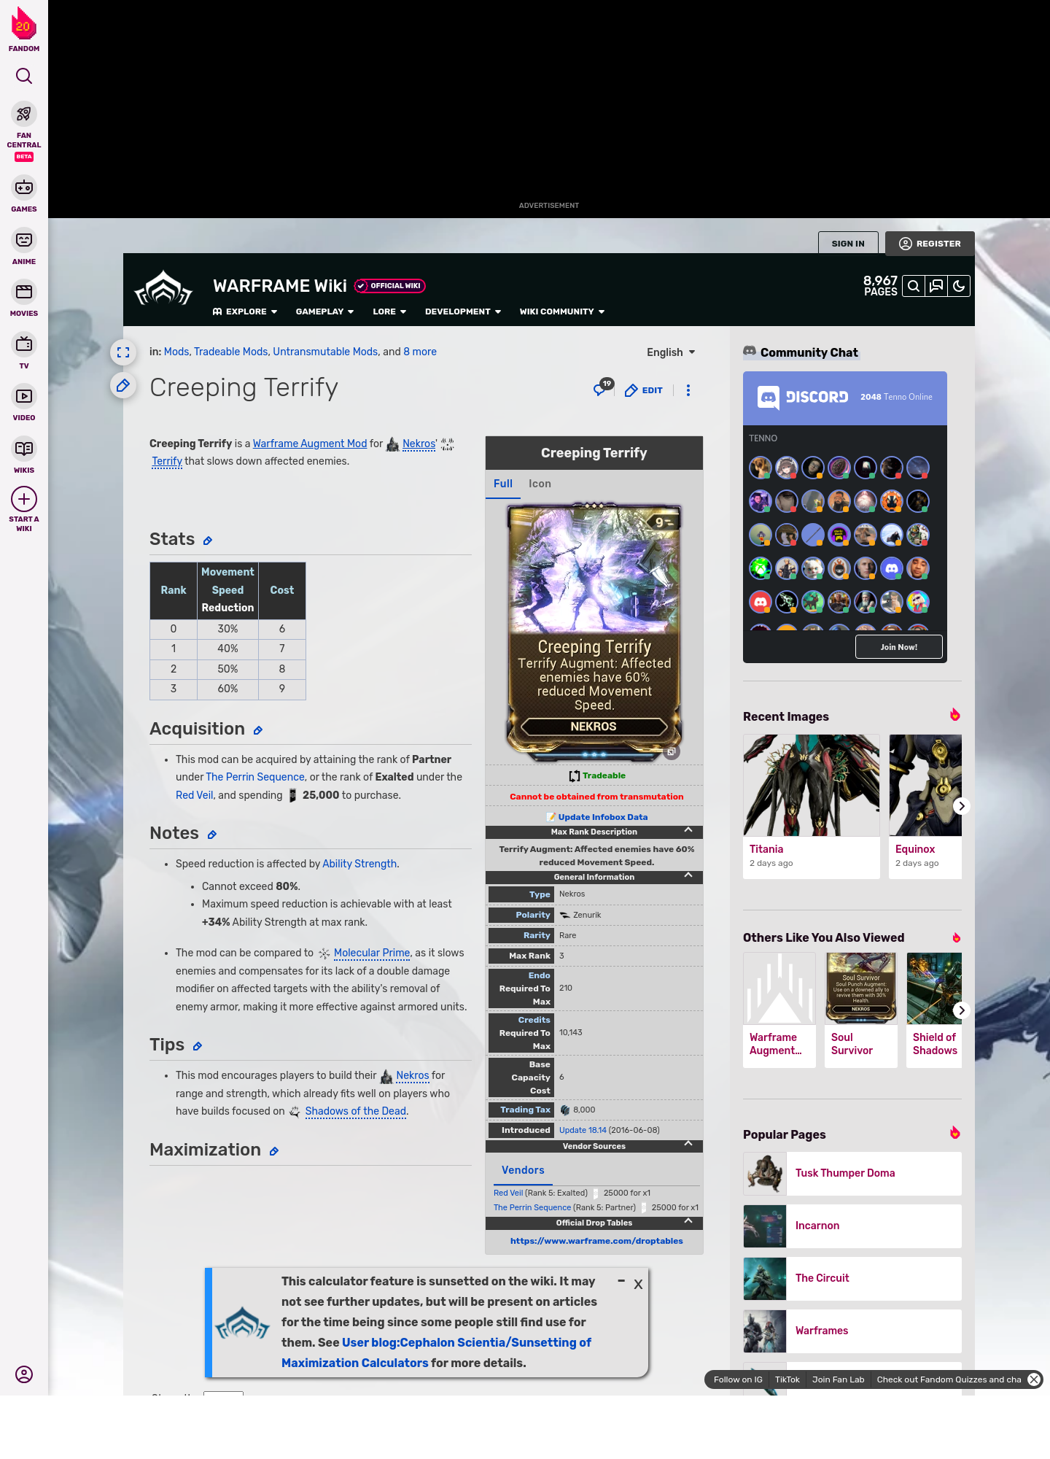
Task: Click Follow on IG in bottom bar
Action: [x=738, y=1379]
